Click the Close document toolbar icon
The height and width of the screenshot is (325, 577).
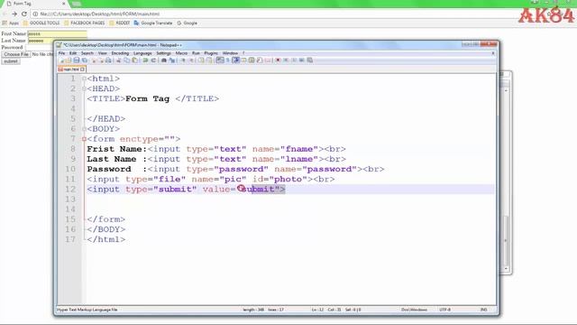point(94,60)
